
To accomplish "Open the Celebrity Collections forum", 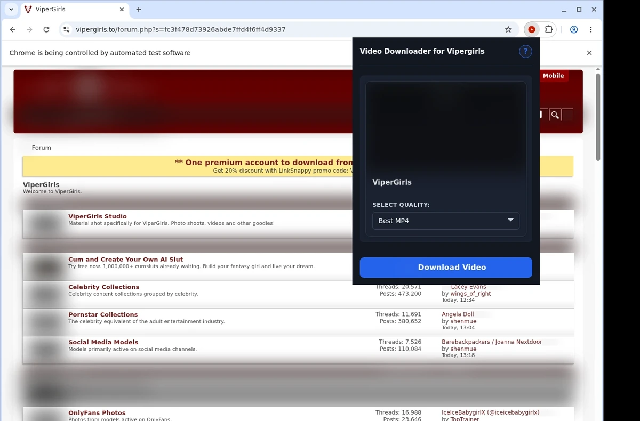I will point(103,287).
